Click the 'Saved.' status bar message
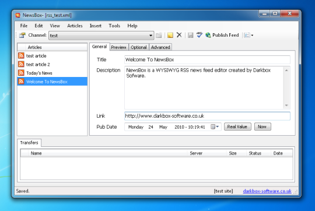This screenshot has height=211, width=315. [x=23, y=191]
